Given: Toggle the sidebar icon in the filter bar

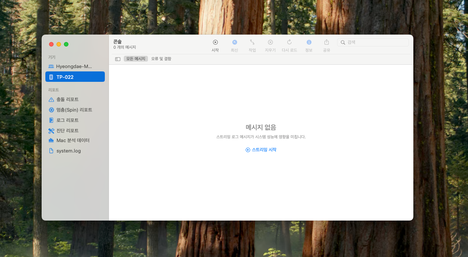Looking at the screenshot, I should (x=117, y=59).
